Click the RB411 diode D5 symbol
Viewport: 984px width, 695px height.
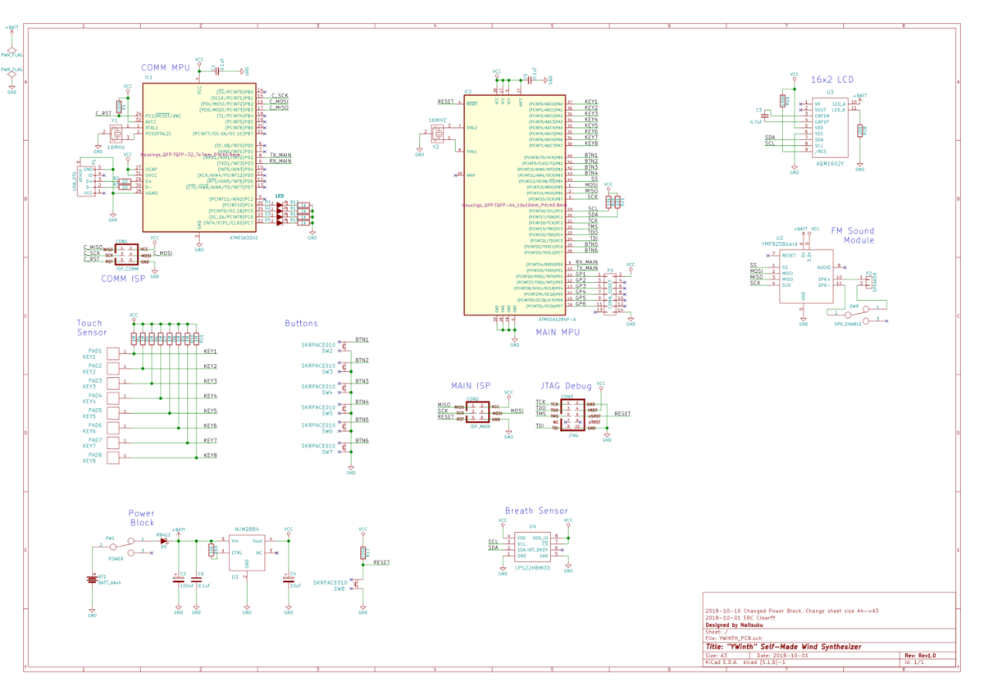click(165, 541)
